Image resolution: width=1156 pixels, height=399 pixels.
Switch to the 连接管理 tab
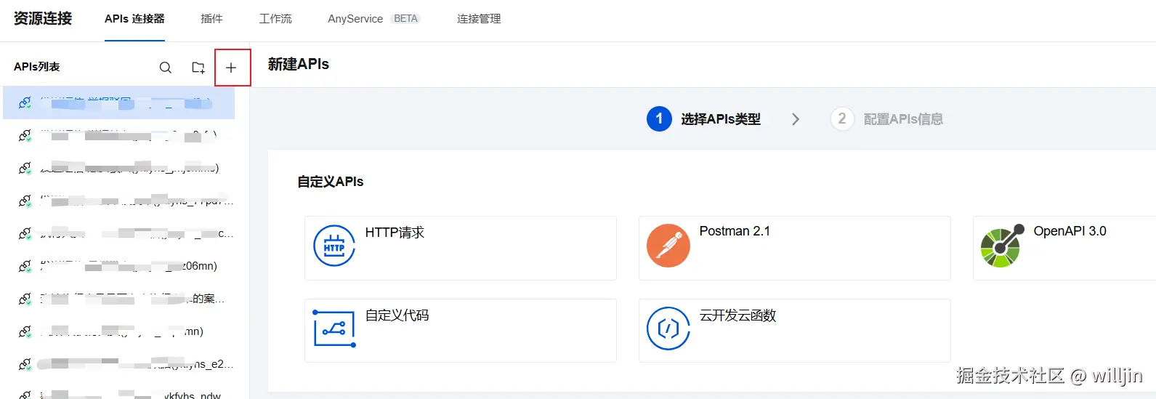click(479, 19)
